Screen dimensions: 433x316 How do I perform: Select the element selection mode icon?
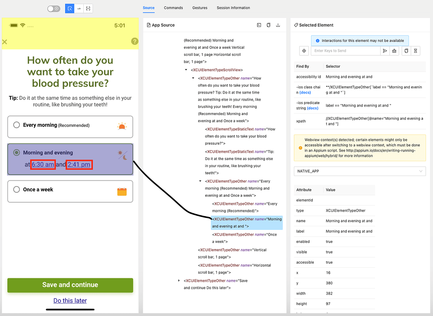[69, 8]
